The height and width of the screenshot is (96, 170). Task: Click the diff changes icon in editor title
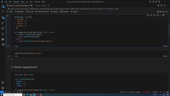tap(161, 5)
